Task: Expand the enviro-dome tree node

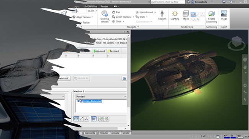Action: 79,101
